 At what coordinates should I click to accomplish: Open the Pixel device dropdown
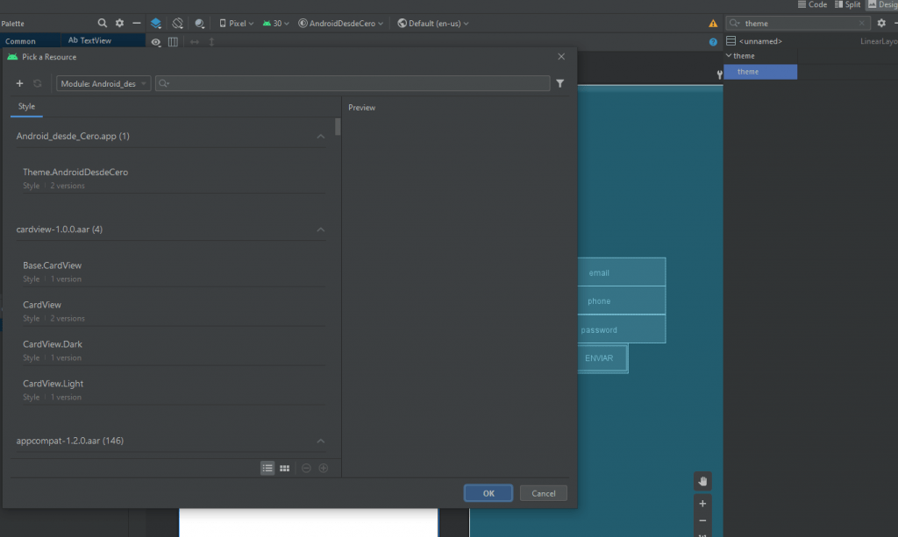click(x=236, y=24)
